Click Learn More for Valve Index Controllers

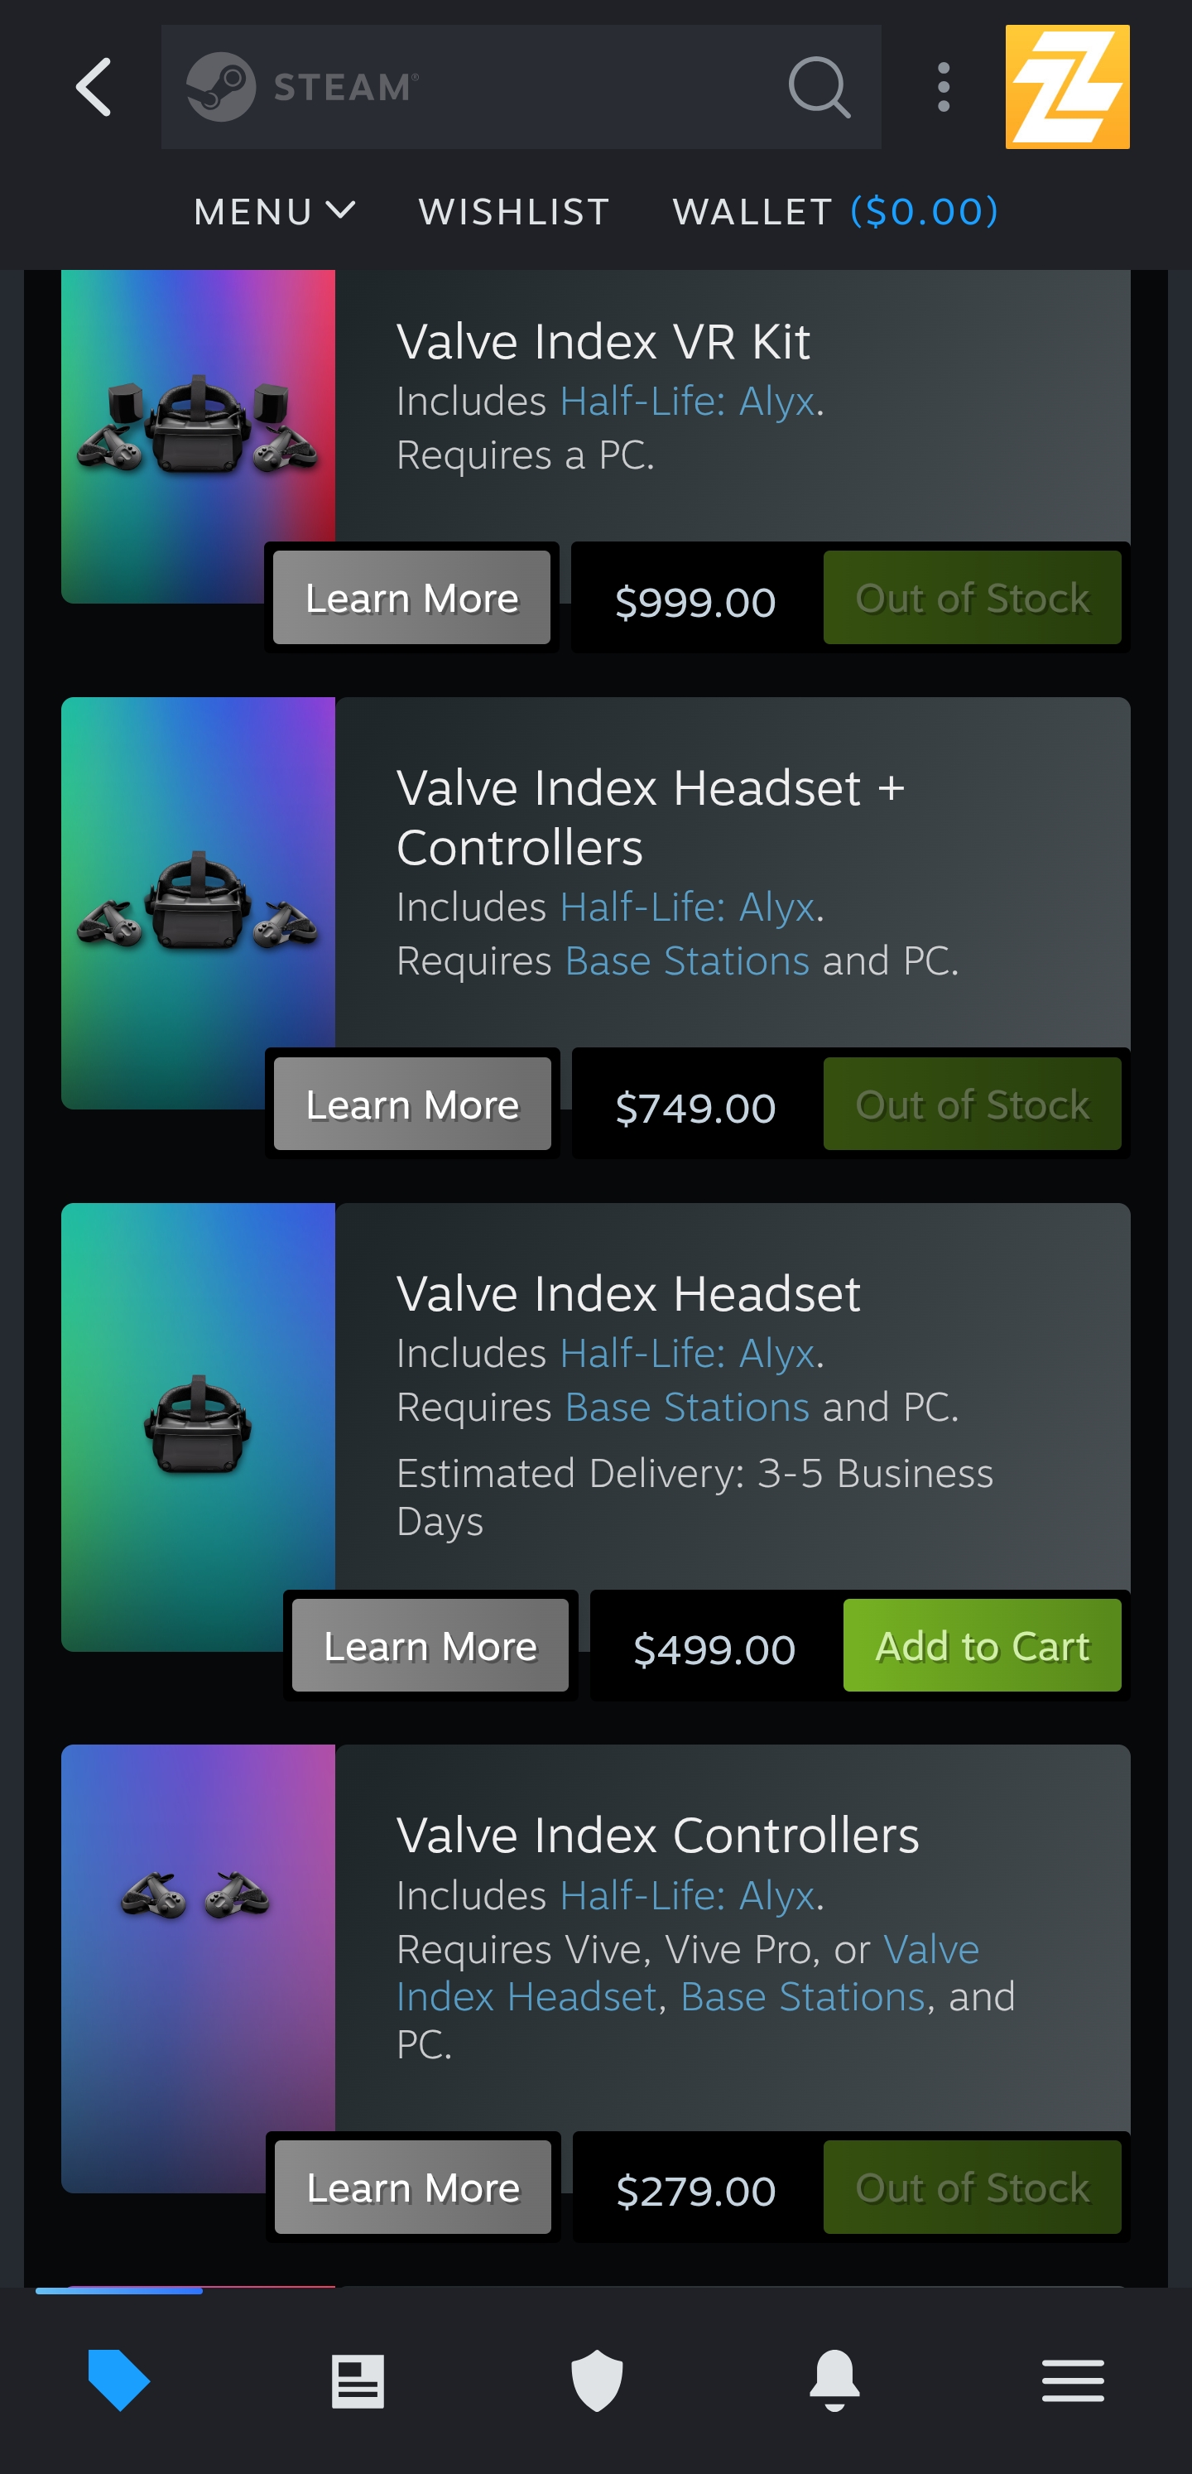(413, 2187)
